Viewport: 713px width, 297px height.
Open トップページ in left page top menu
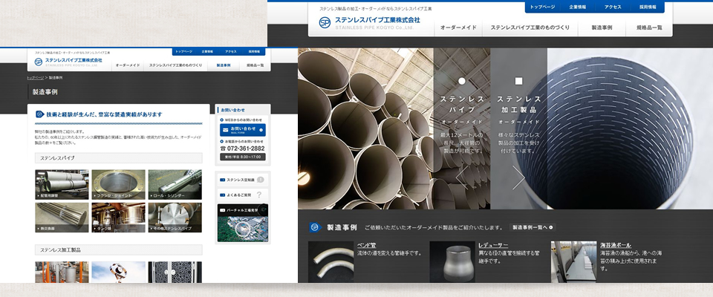pyautogui.click(x=183, y=52)
